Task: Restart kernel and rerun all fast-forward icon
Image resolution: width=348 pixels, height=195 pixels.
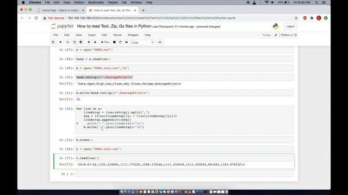Action: (127, 42)
